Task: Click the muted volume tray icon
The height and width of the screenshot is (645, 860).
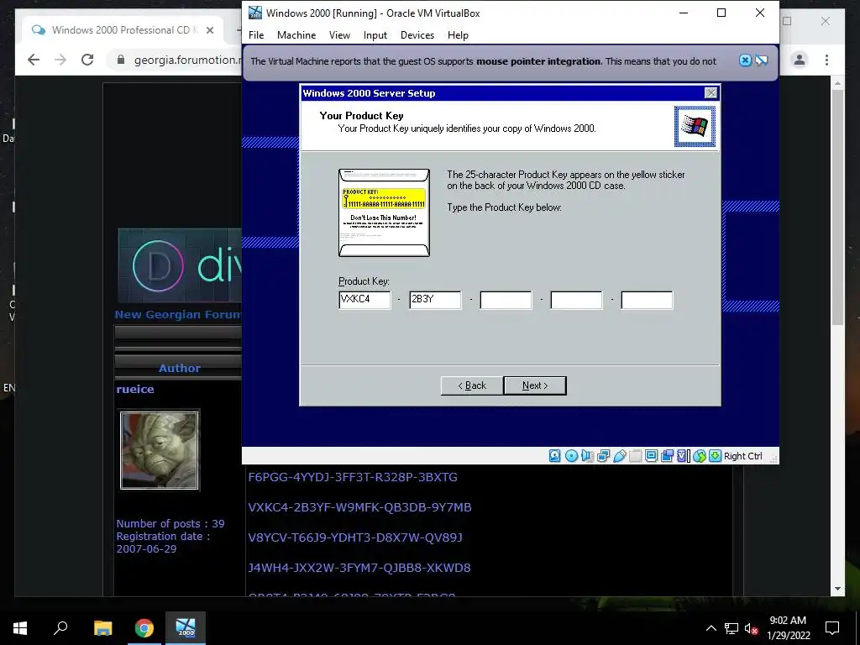Action: [751, 628]
